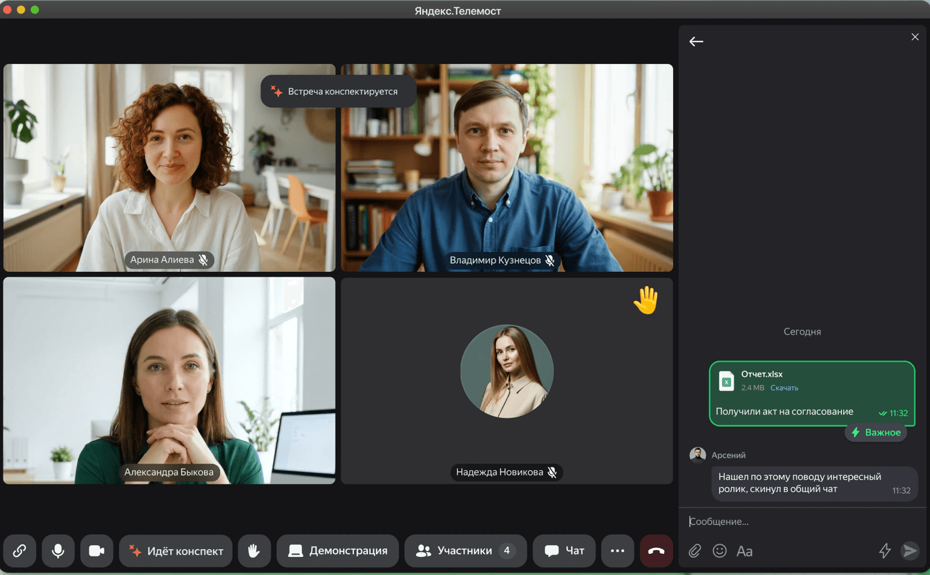
Task: Click the 'Важное' tag on the message
Action: pyautogui.click(x=876, y=432)
